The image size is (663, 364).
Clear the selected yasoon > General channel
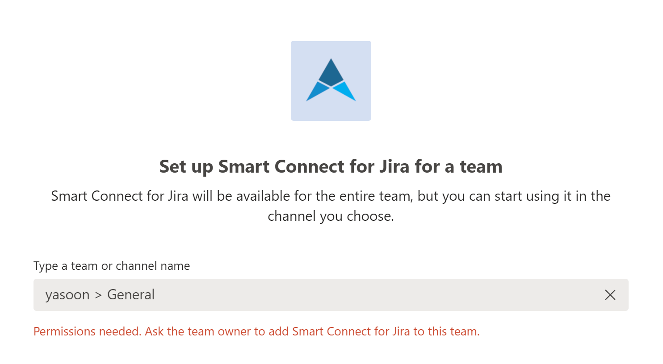coord(610,295)
